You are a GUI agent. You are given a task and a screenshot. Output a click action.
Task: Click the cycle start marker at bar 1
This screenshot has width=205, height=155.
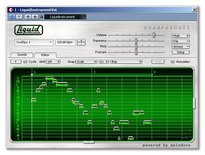click(x=32, y=74)
